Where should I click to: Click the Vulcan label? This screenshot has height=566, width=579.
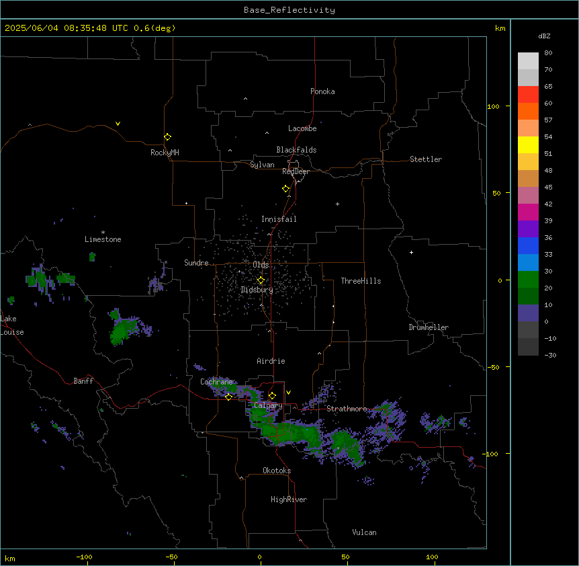(365, 532)
